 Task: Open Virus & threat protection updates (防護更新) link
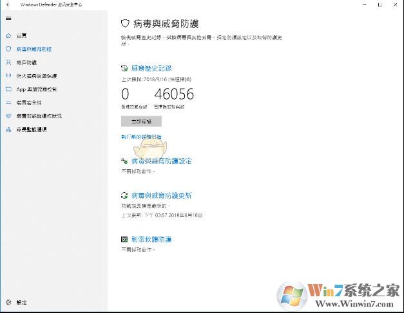(x=161, y=195)
